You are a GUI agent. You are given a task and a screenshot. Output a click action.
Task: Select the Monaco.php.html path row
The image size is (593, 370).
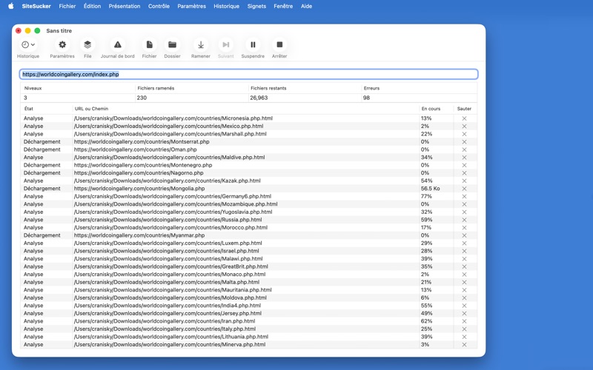point(249,275)
